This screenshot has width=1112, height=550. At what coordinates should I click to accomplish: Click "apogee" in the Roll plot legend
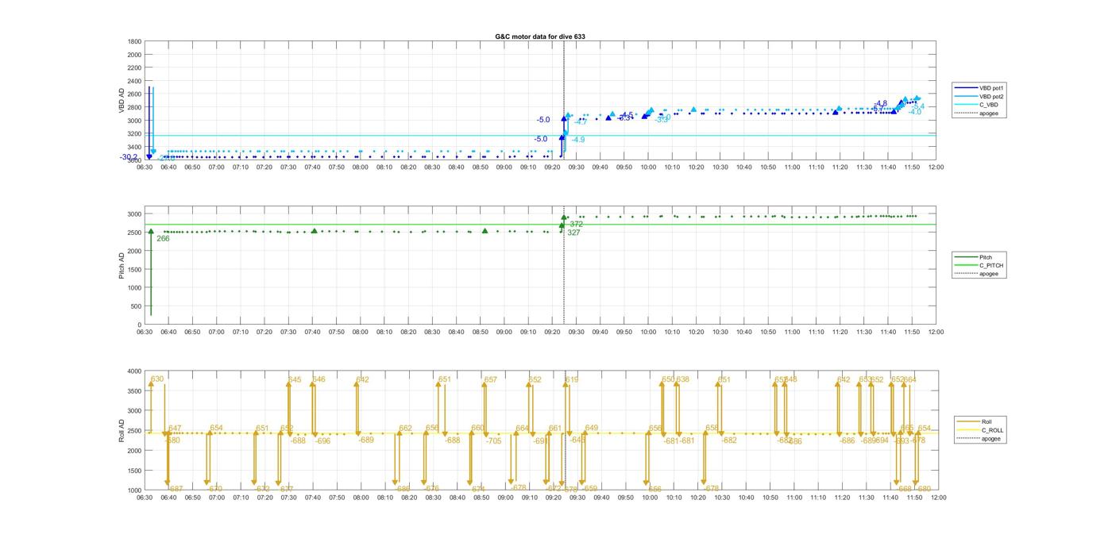[x=991, y=439]
